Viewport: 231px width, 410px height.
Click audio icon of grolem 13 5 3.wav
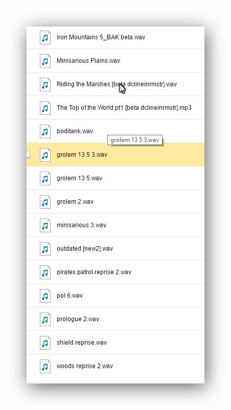tap(45, 155)
